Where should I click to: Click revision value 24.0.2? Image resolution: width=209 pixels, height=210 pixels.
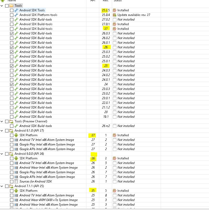106,75
